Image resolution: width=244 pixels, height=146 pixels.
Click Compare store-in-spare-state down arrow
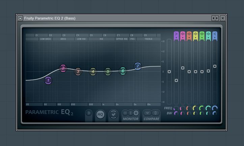[147, 113]
